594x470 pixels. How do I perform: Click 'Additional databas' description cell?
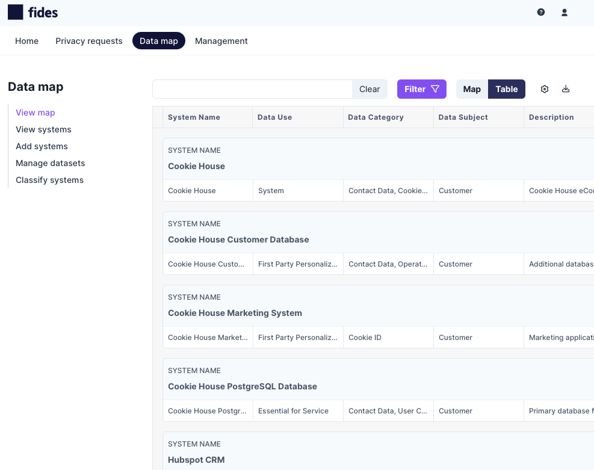[559, 264]
